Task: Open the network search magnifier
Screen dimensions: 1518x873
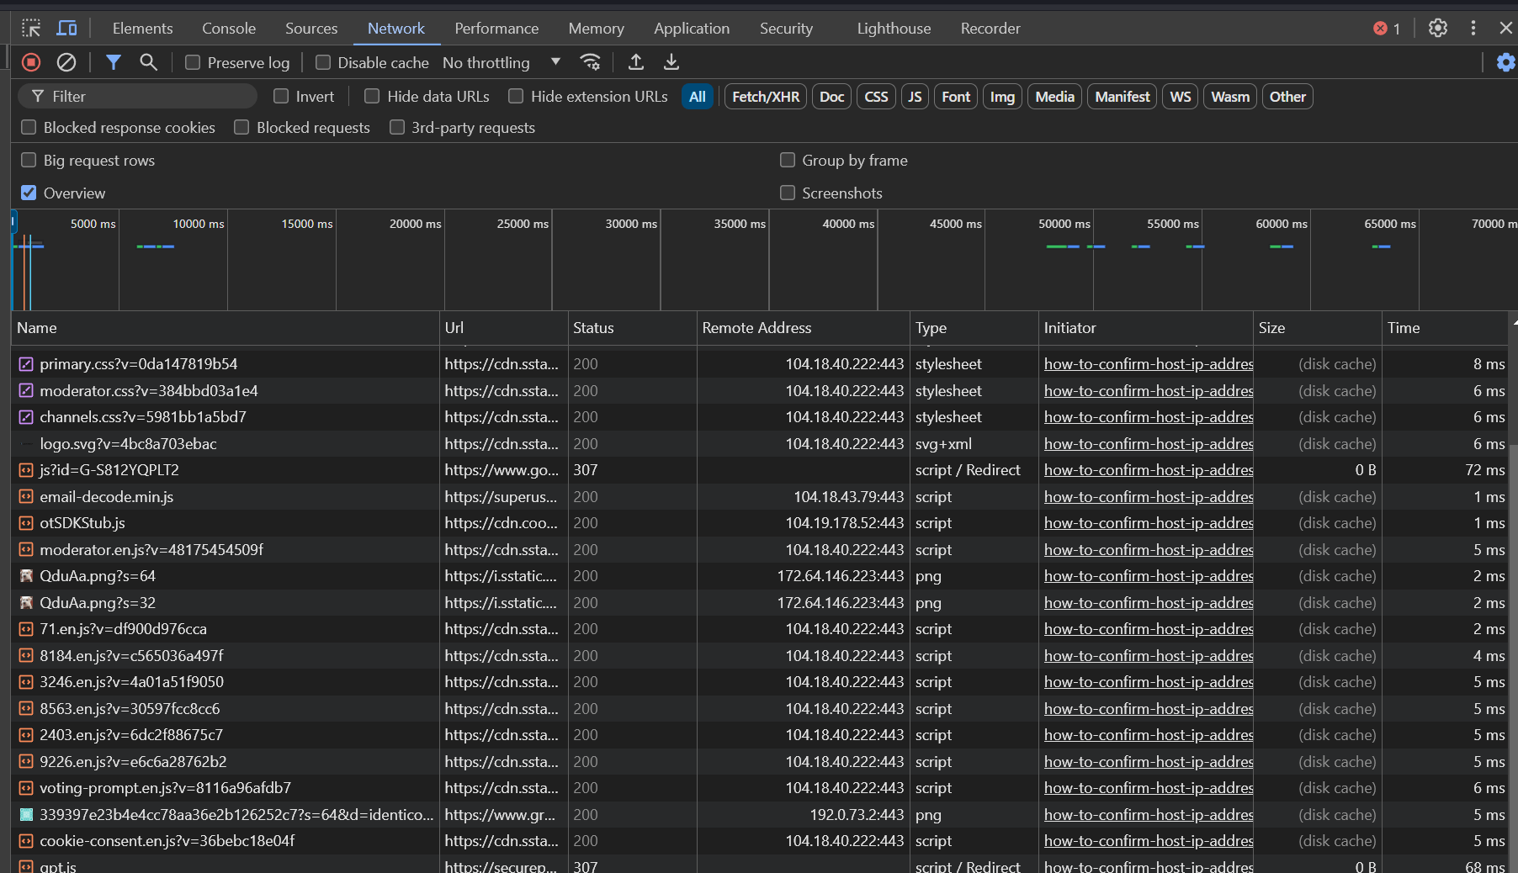Action: point(148,62)
